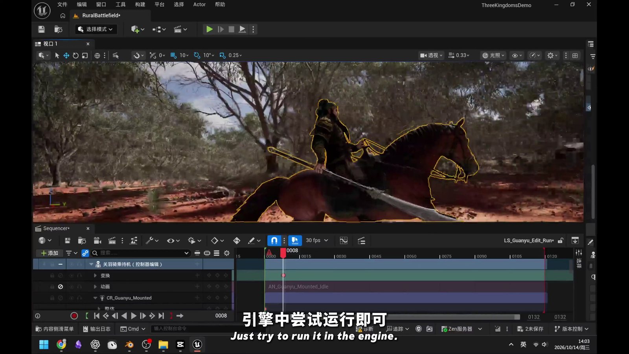
Task: Open the 光照 lit view mode dropdown
Action: (493, 55)
